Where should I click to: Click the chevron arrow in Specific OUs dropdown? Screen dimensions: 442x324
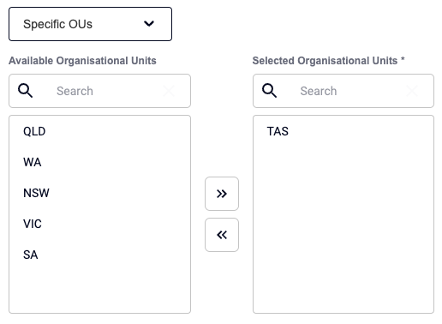pos(149,24)
